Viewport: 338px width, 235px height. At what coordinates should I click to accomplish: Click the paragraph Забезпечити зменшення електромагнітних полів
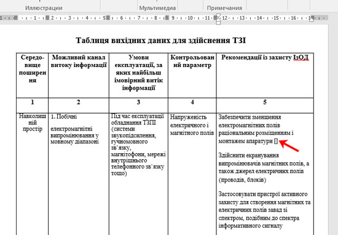[256, 129]
